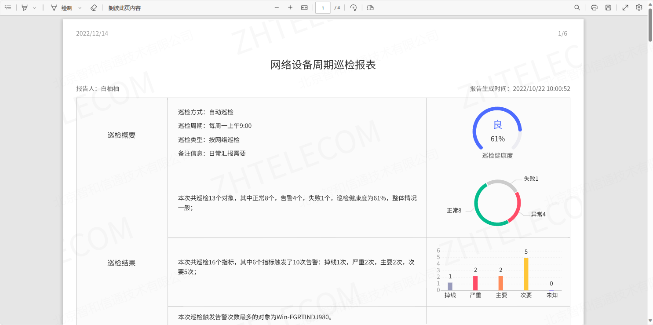Expand the draw tool options dropdown
The width and height of the screenshot is (653, 325).
pyautogui.click(x=80, y=8)
